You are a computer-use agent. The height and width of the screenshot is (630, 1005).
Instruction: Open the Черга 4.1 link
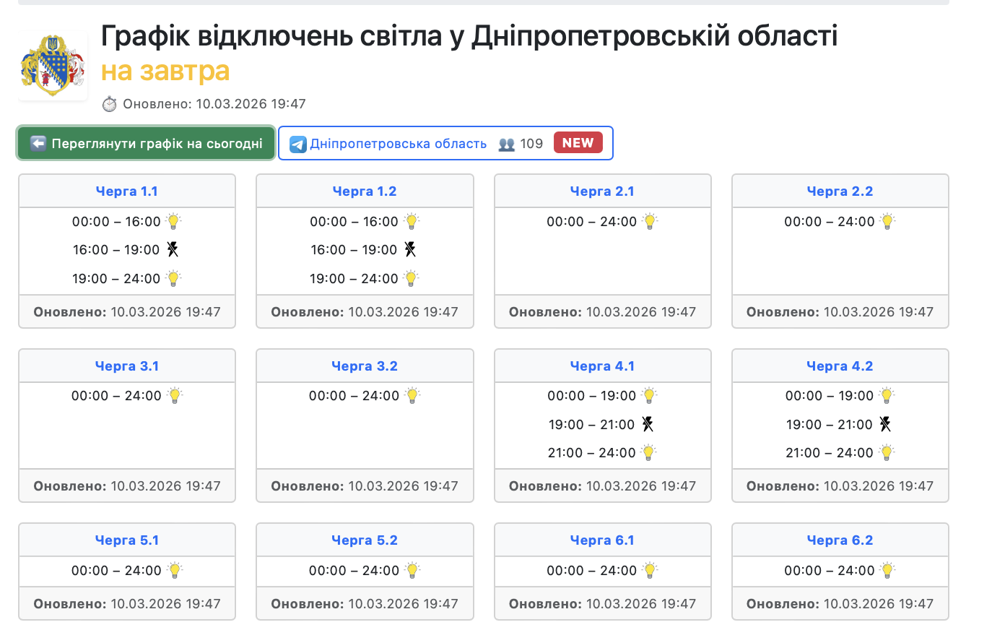(602, 366)
